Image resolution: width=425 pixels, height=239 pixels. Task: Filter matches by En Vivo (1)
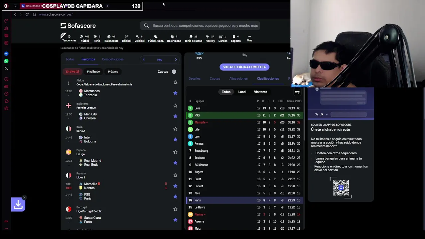point(72,72)
